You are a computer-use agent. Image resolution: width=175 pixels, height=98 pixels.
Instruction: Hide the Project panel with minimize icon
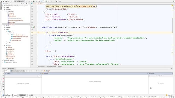[29, 4]
